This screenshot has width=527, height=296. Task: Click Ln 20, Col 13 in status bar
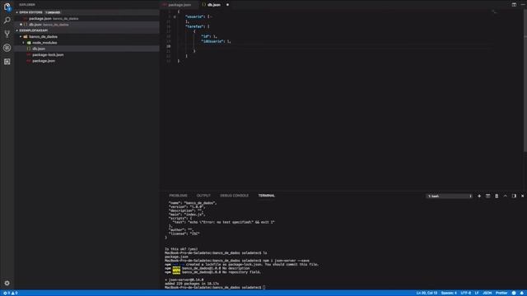[x=427, y=293]
